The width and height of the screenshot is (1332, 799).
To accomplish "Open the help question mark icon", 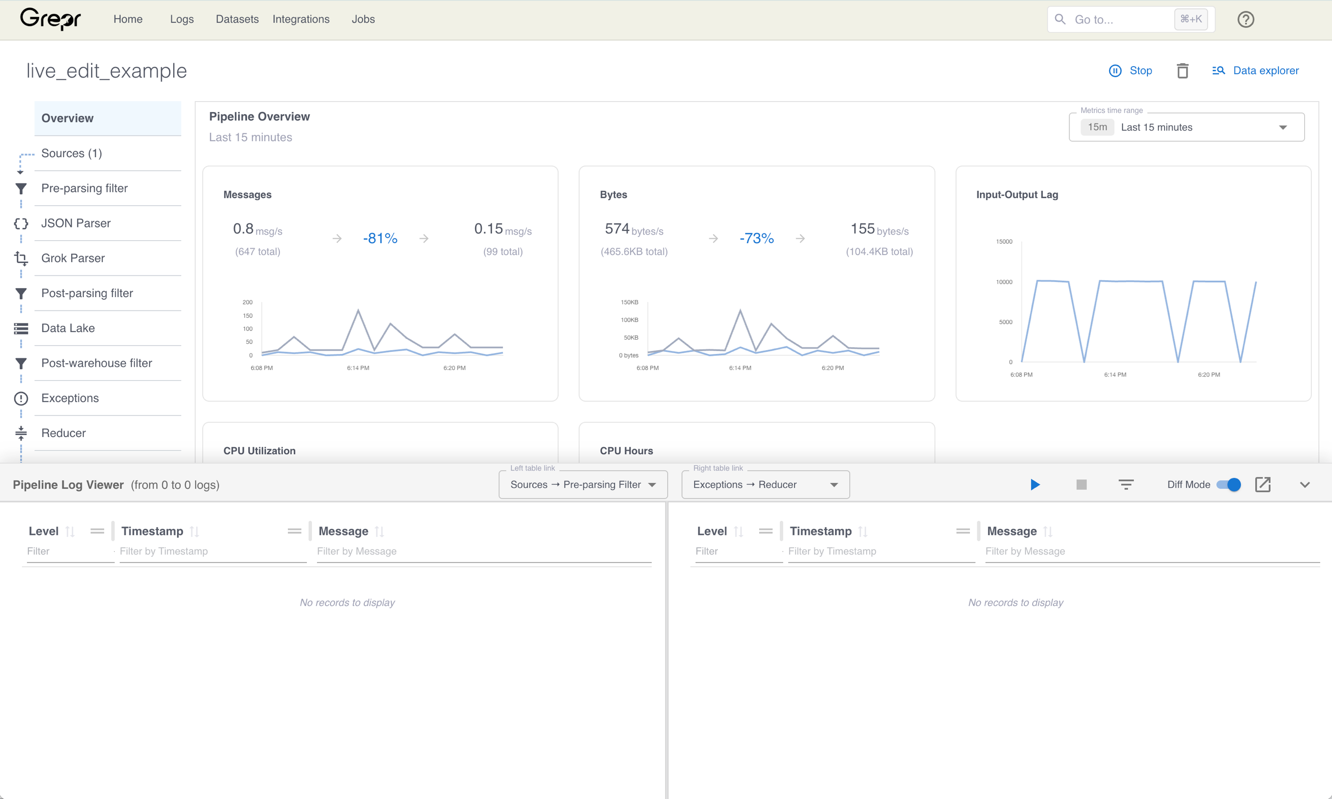I will [1245, 19].
